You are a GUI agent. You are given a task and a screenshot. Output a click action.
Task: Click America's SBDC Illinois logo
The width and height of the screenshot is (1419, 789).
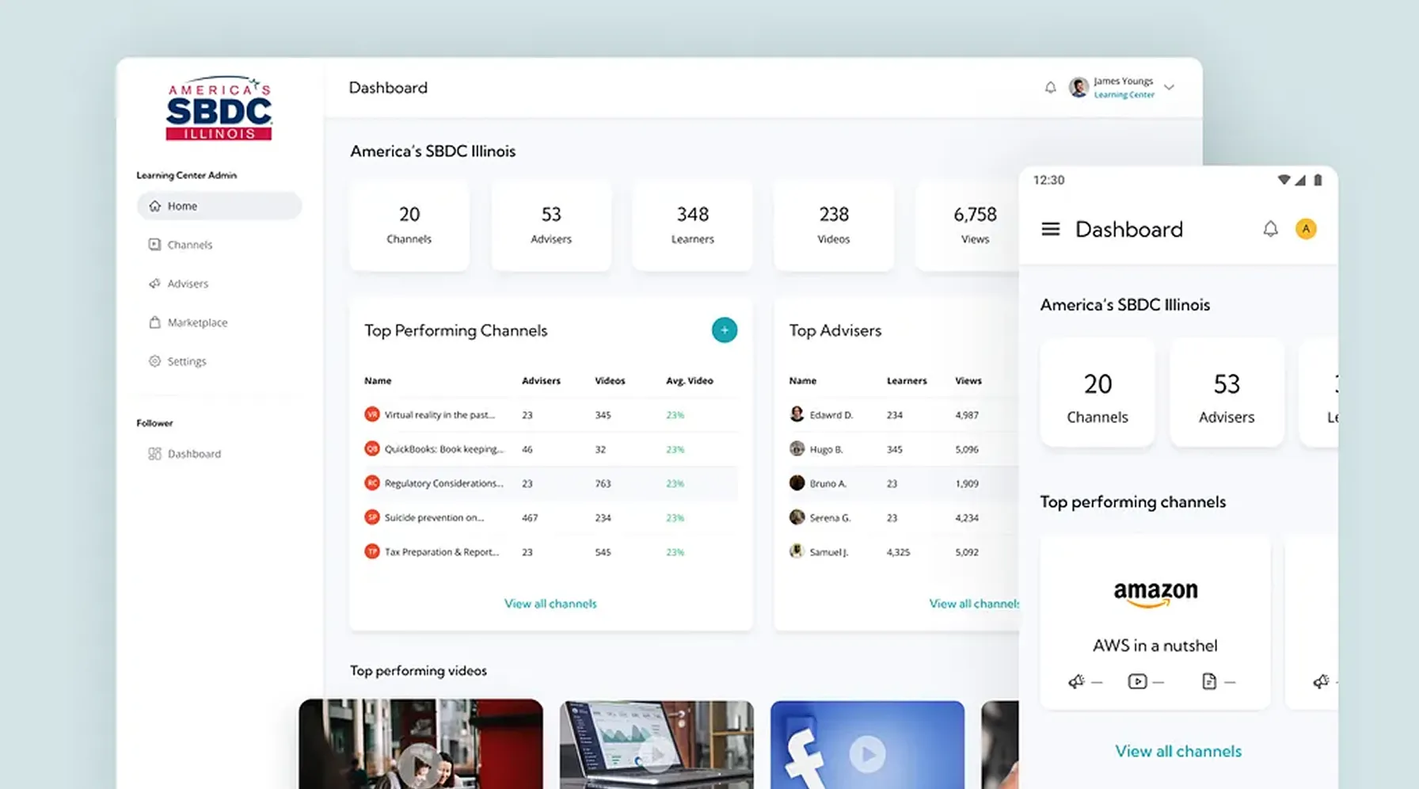[219, 109]
